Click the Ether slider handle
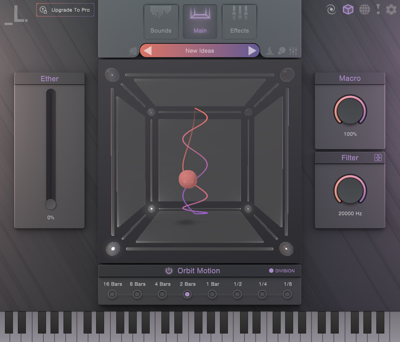The image size is (400, 342). (x=51, y=204)
